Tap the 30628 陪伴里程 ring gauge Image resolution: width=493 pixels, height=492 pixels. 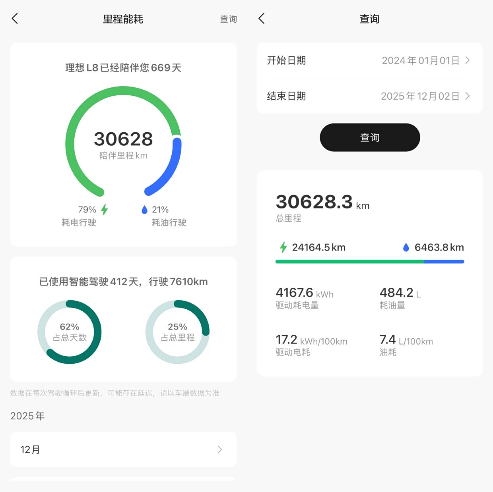[x=123, y=141]
